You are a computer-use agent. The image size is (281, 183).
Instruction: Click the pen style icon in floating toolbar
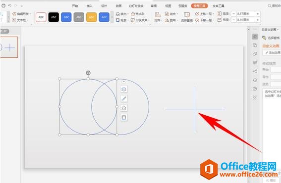124,98
